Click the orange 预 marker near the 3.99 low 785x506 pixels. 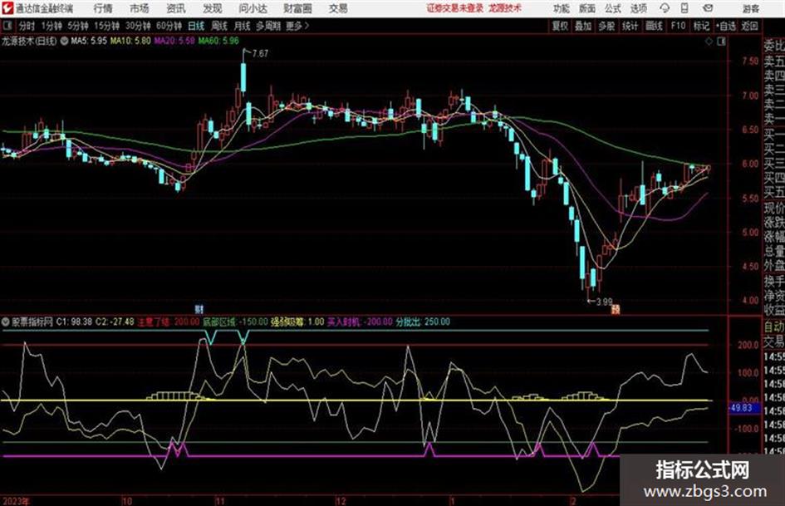pyautogui.click(x=616, y=310)
